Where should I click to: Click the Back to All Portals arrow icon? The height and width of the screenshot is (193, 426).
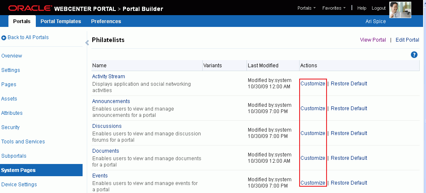(3, 38)
